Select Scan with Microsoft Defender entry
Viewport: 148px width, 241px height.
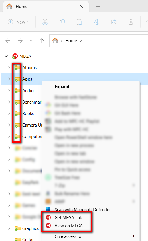click(x=84, y=209)
